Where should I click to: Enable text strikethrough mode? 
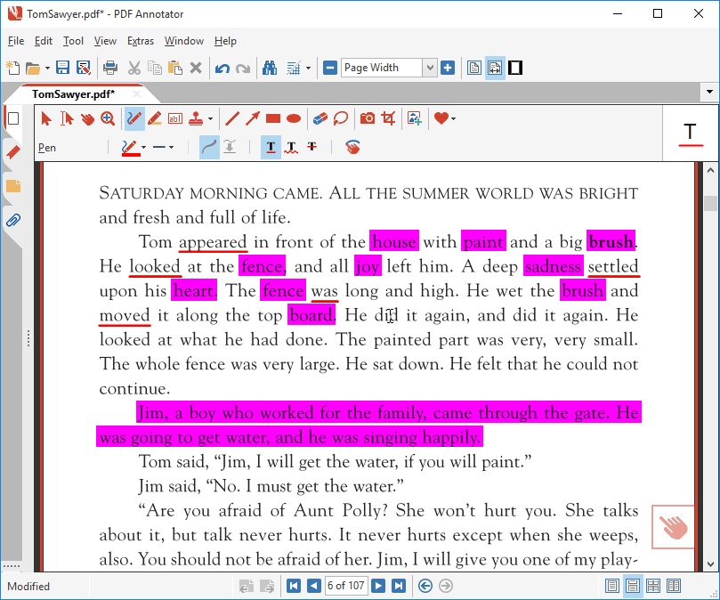tap(311, 148)
